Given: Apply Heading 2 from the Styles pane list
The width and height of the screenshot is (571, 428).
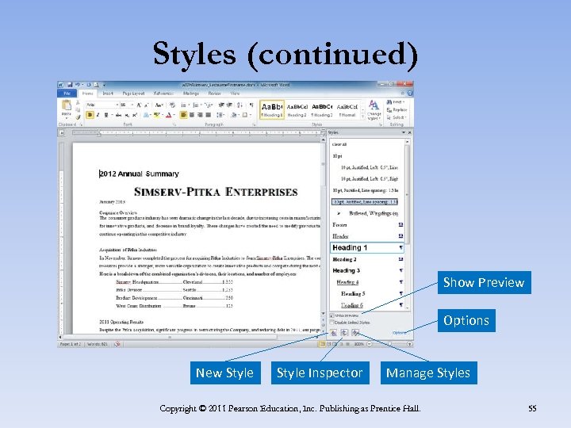Looking at the screenshot, I should click(x=367, y=259).
